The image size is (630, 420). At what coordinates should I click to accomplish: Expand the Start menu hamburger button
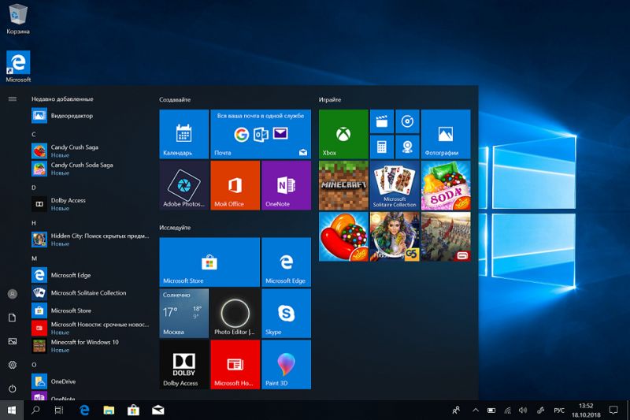click(13, 98)
